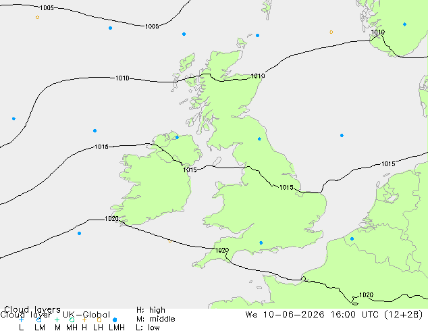Screen dimensions: 428x331
Task: Click the 1010 label west of Scotland
Action: pos(122,78)
